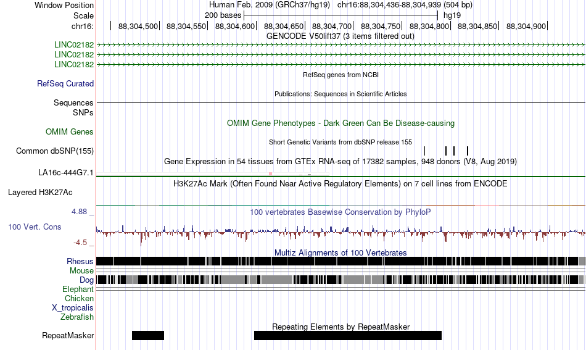Screen dimensions: 586x350
Task: Click the -4.5 PhyloP lower scale value
Action: coord(80,243)
